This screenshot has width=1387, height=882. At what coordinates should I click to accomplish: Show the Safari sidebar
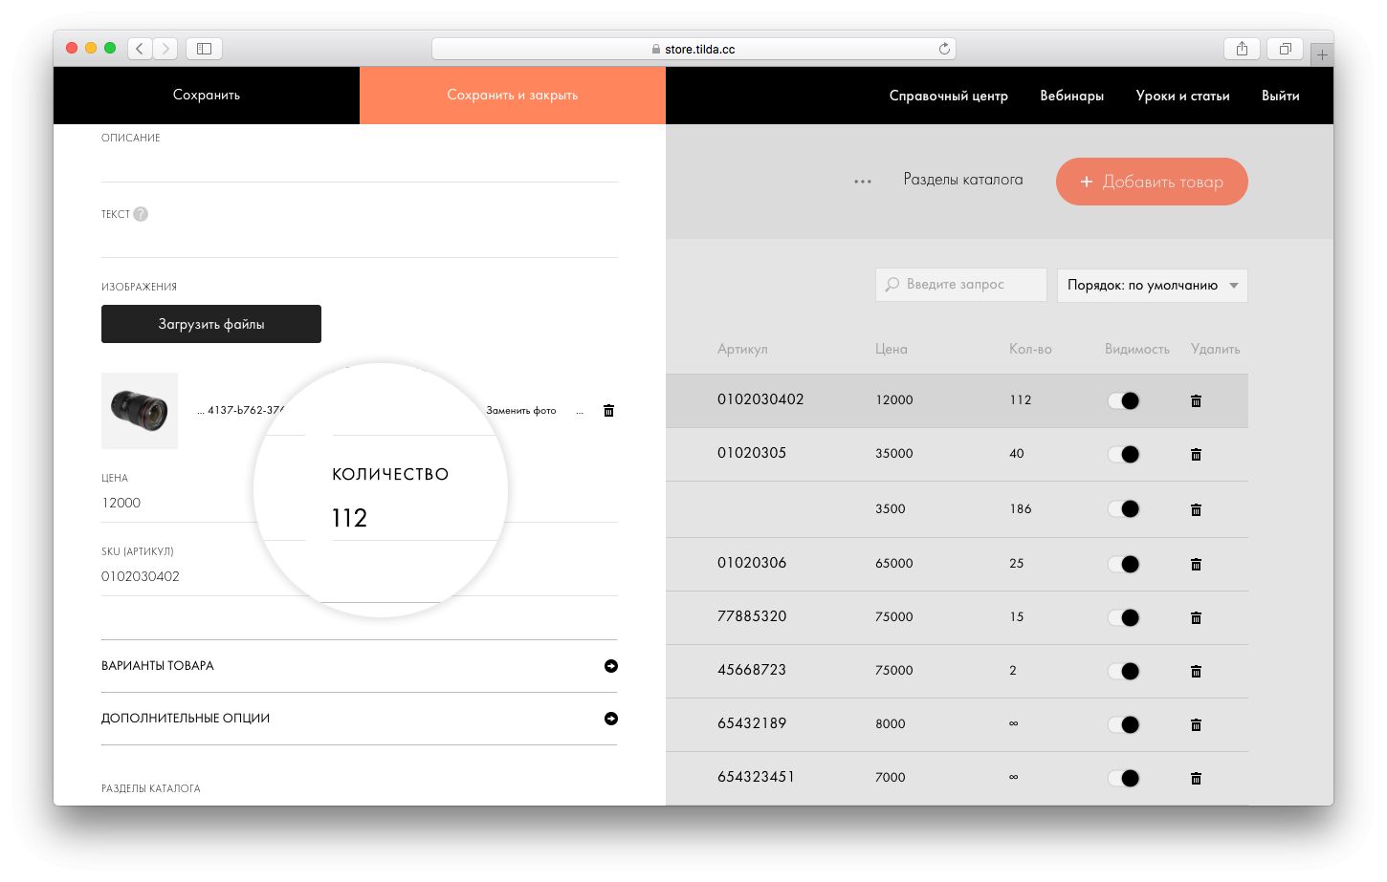(204, 49)
